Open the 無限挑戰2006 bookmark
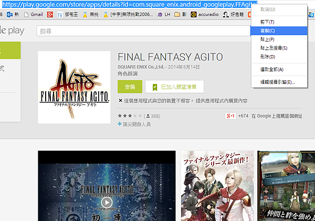The width and height of the screenshot is (315, 221). tap(128, 15)
